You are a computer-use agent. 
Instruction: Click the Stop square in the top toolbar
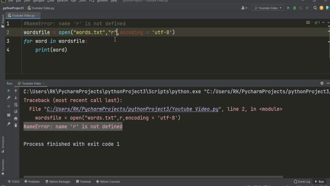tap(307, 8)
